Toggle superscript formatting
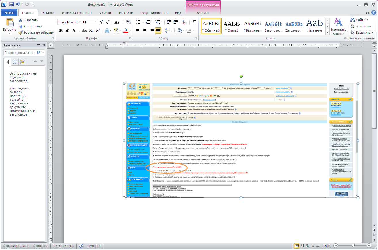Image resolution: width=378 pixels, height=250 pixels. tap(98, 30)
